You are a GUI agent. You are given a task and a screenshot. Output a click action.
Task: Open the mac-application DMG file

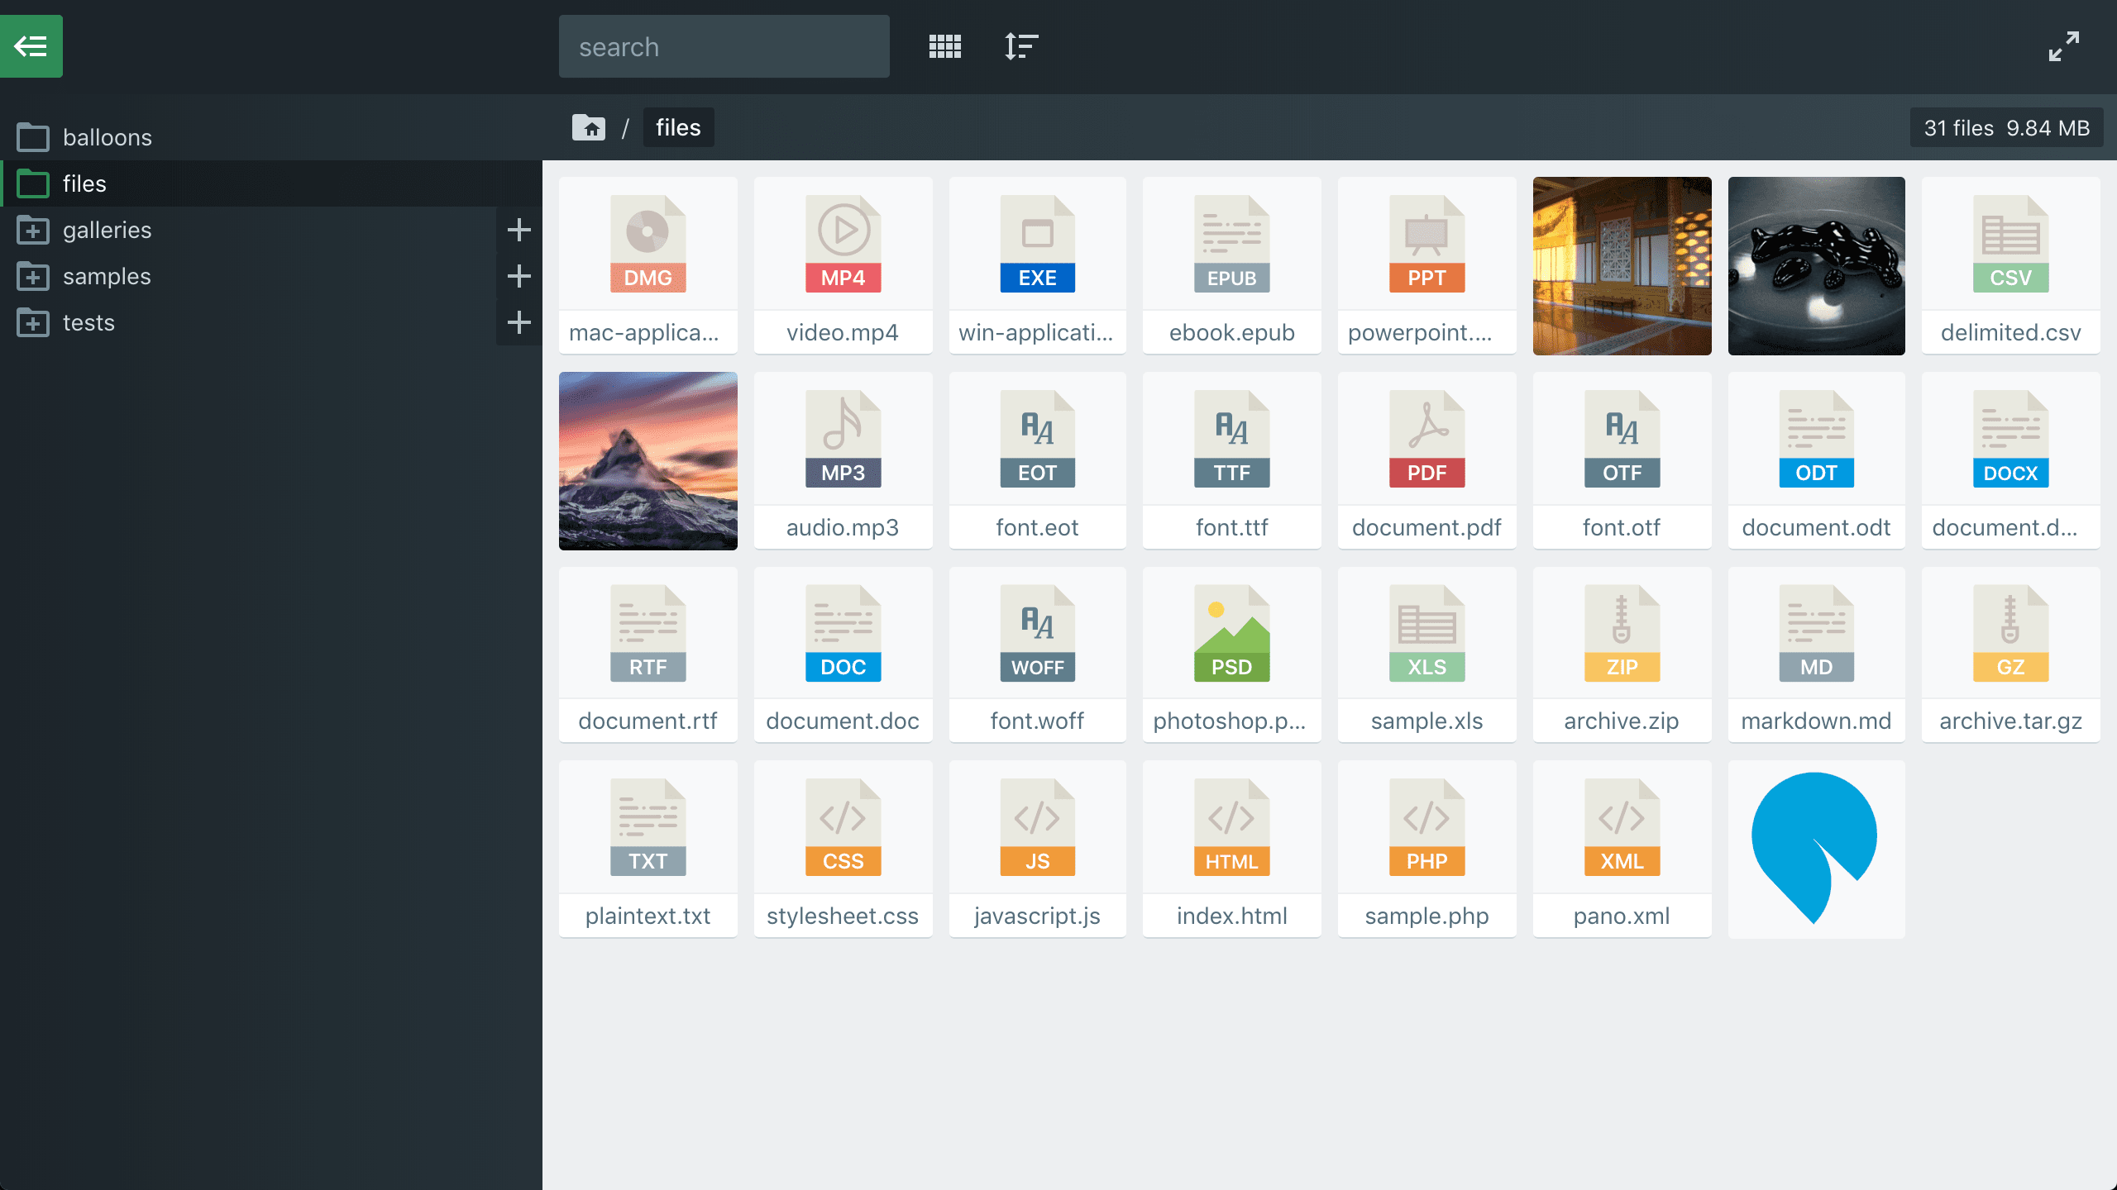click(648, 264)
